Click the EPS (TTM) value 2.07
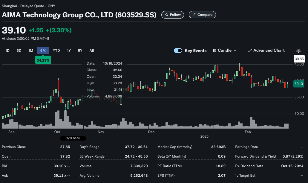The image size is (308, 183). (222, 176)
